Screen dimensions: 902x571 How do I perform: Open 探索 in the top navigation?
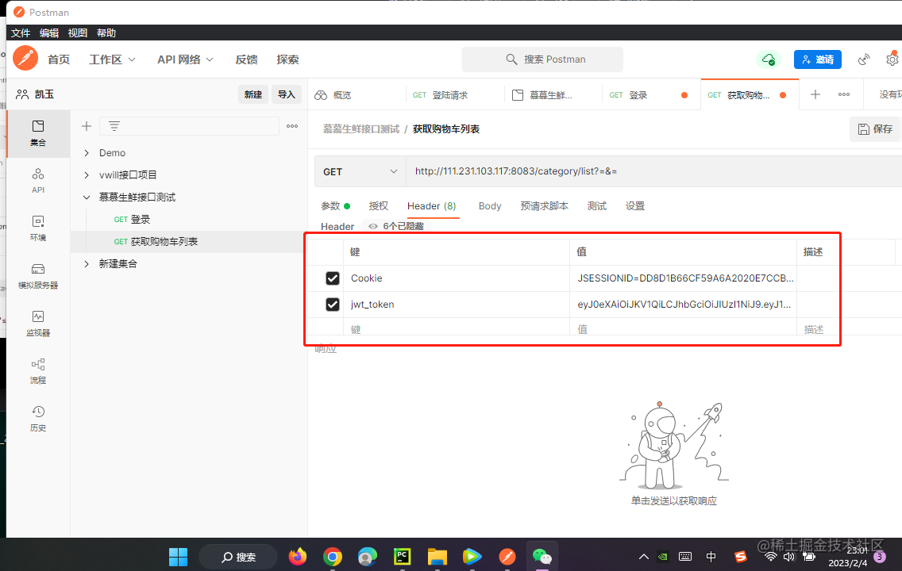287,59
